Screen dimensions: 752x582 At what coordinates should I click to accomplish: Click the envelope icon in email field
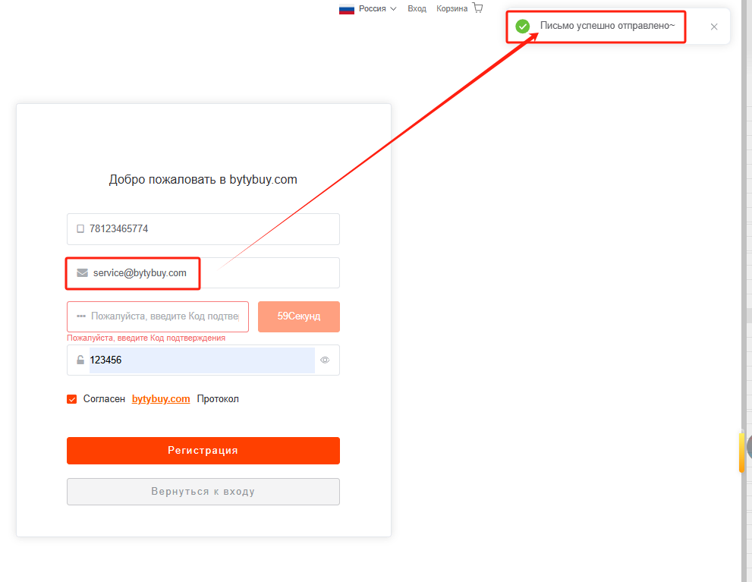point(83,272)
